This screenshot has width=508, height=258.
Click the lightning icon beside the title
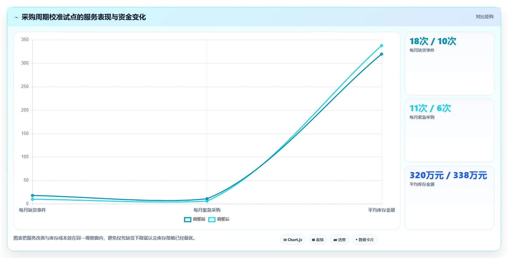point(16,17)
